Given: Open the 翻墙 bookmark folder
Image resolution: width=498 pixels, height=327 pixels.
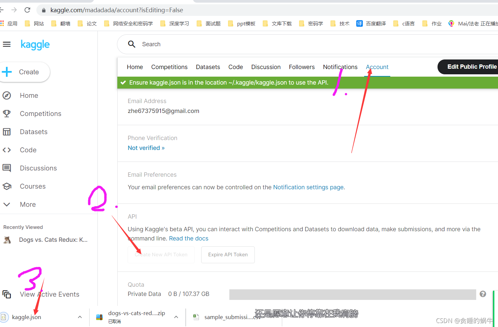Looking at the screenshot, I should pyautogui.click(x=61, y=23).
